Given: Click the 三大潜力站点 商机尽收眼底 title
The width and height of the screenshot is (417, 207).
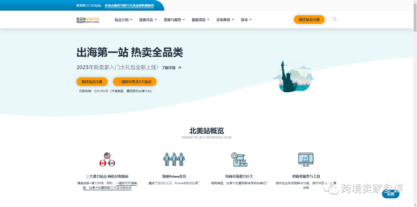Looking at the screenshot, I should (107, 176).
